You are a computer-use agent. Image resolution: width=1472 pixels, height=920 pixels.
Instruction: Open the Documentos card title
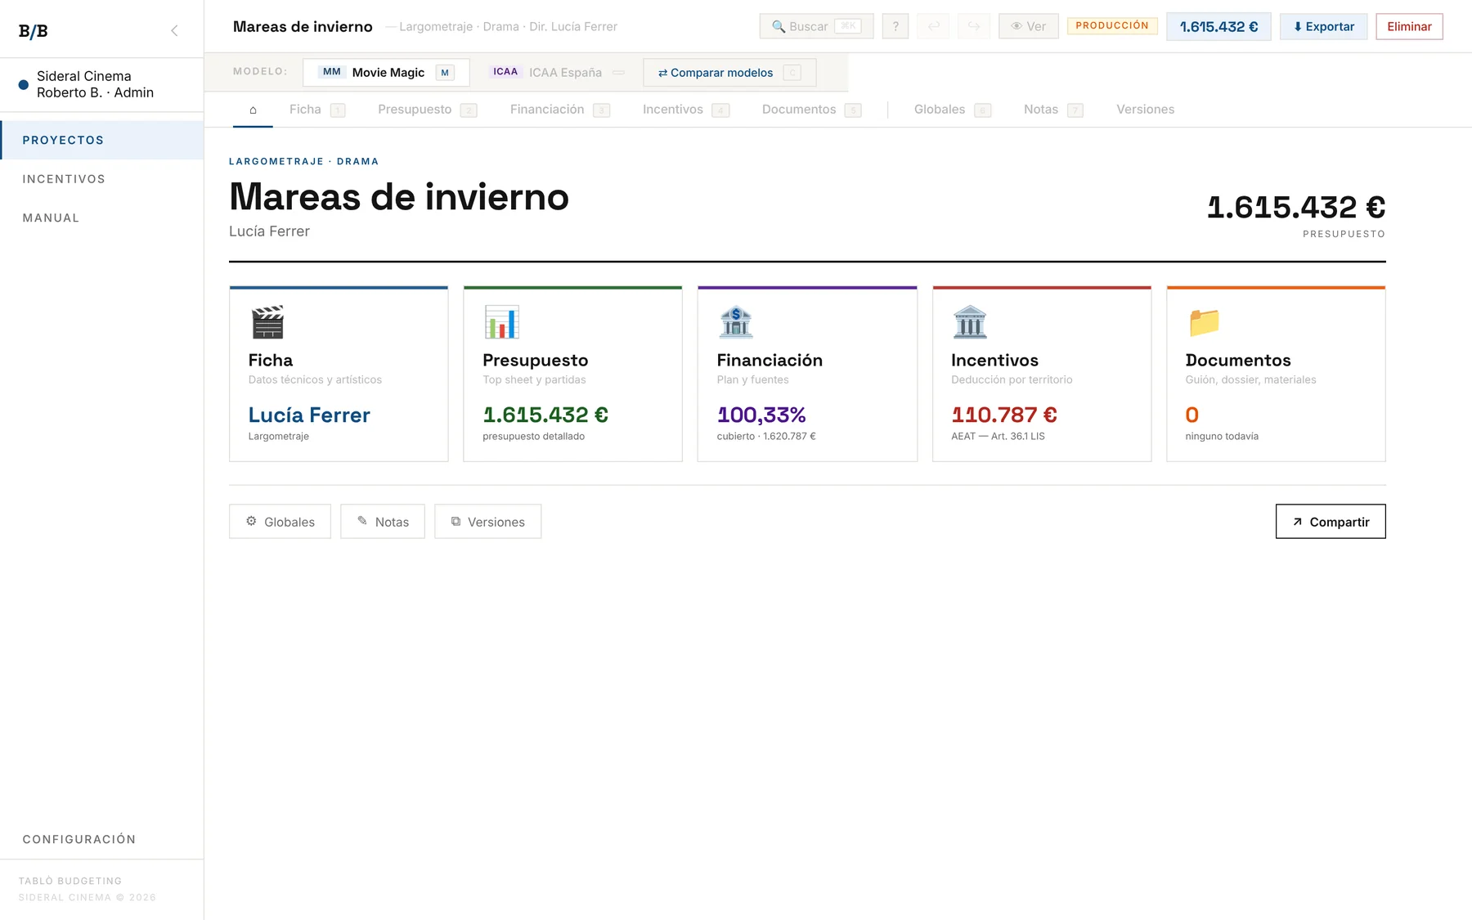pos(1238,361)
